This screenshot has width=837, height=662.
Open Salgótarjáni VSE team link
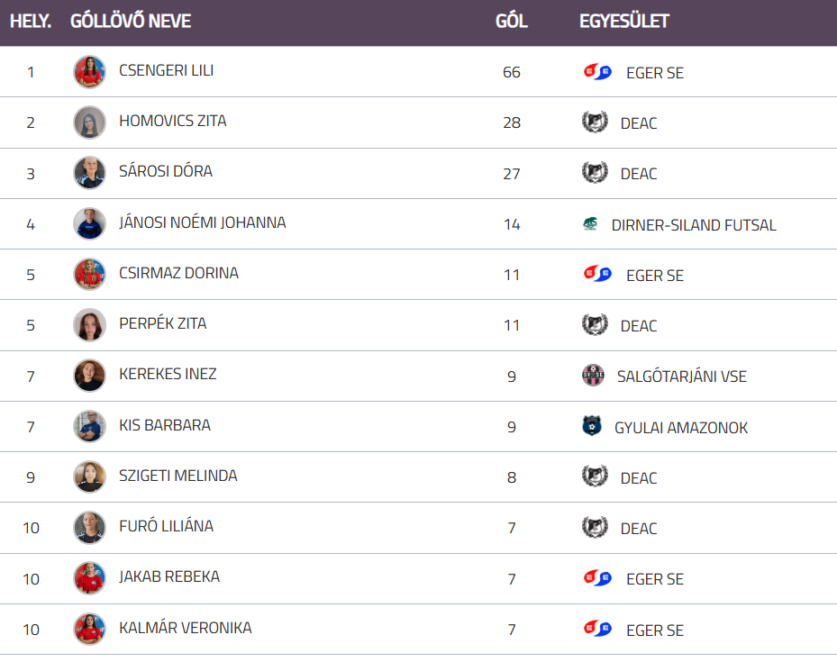pyautogui.click(x=681, y=376)
